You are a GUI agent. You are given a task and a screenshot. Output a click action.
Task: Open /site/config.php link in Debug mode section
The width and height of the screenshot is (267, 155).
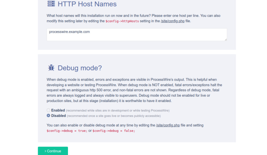(168, 125)
